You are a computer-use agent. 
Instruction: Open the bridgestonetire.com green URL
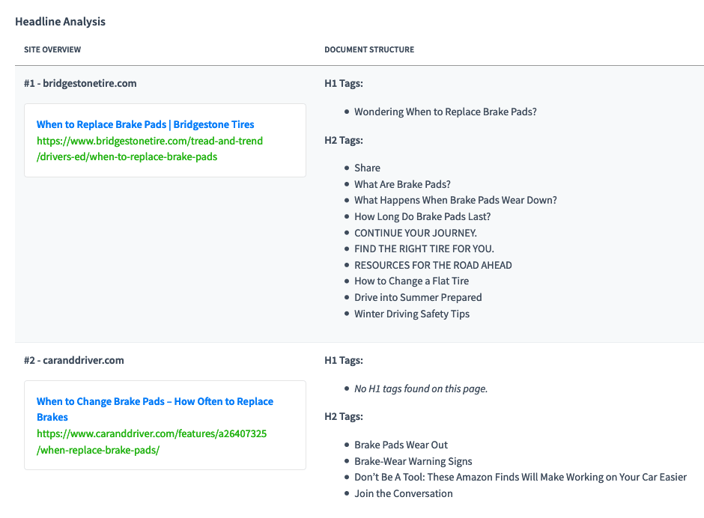click(x=150, y=148)
